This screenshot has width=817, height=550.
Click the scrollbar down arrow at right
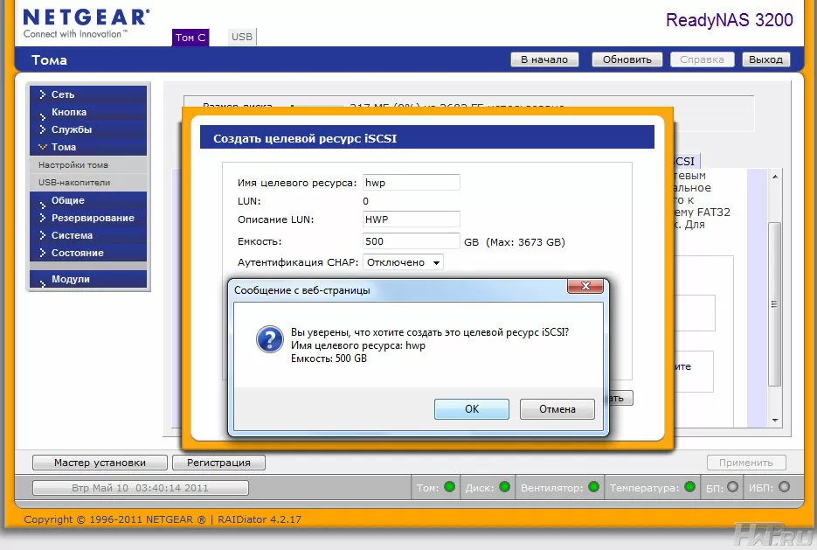pos(774,421)
